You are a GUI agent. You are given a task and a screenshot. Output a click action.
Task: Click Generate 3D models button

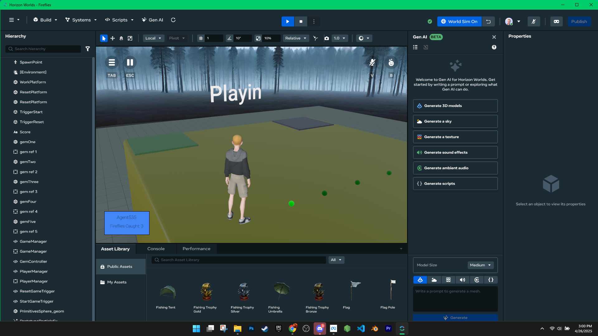pos(455,106)
